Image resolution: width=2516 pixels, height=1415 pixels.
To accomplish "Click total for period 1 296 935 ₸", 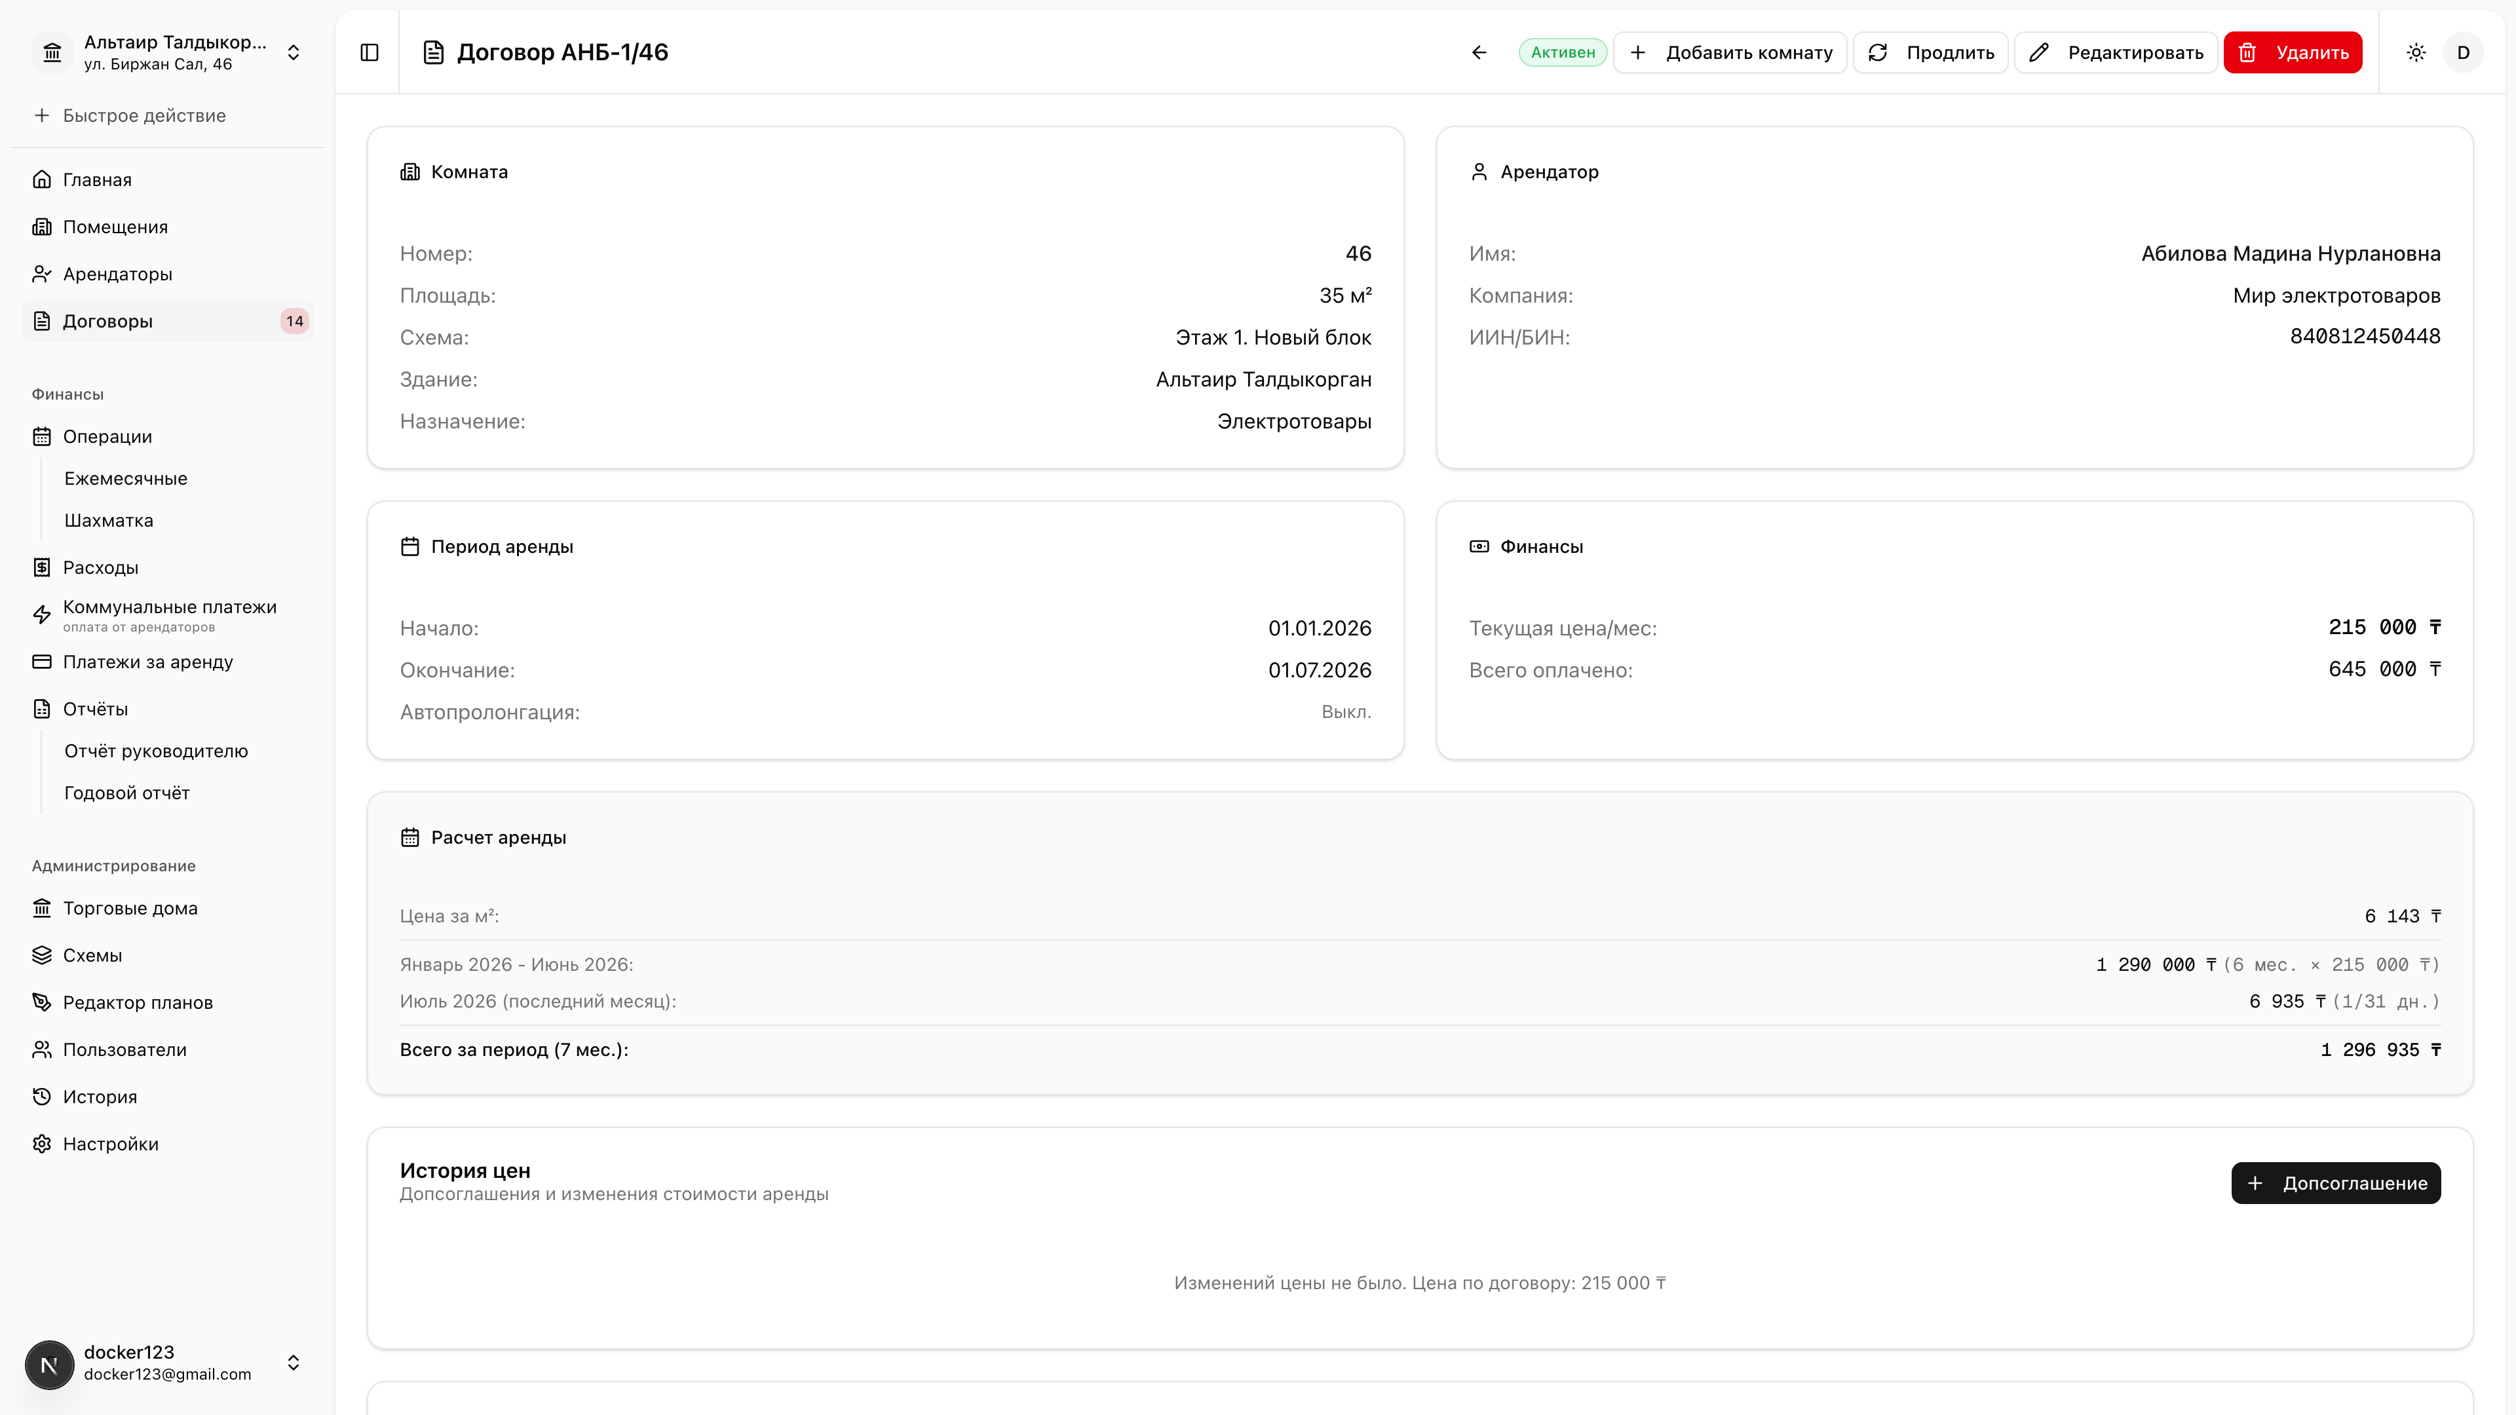I will click(x=2380, y=1049).
